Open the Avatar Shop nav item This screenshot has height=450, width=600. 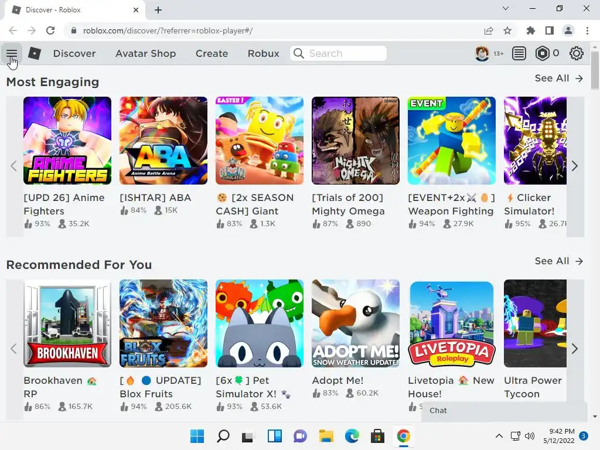click(x=146, y=53)
